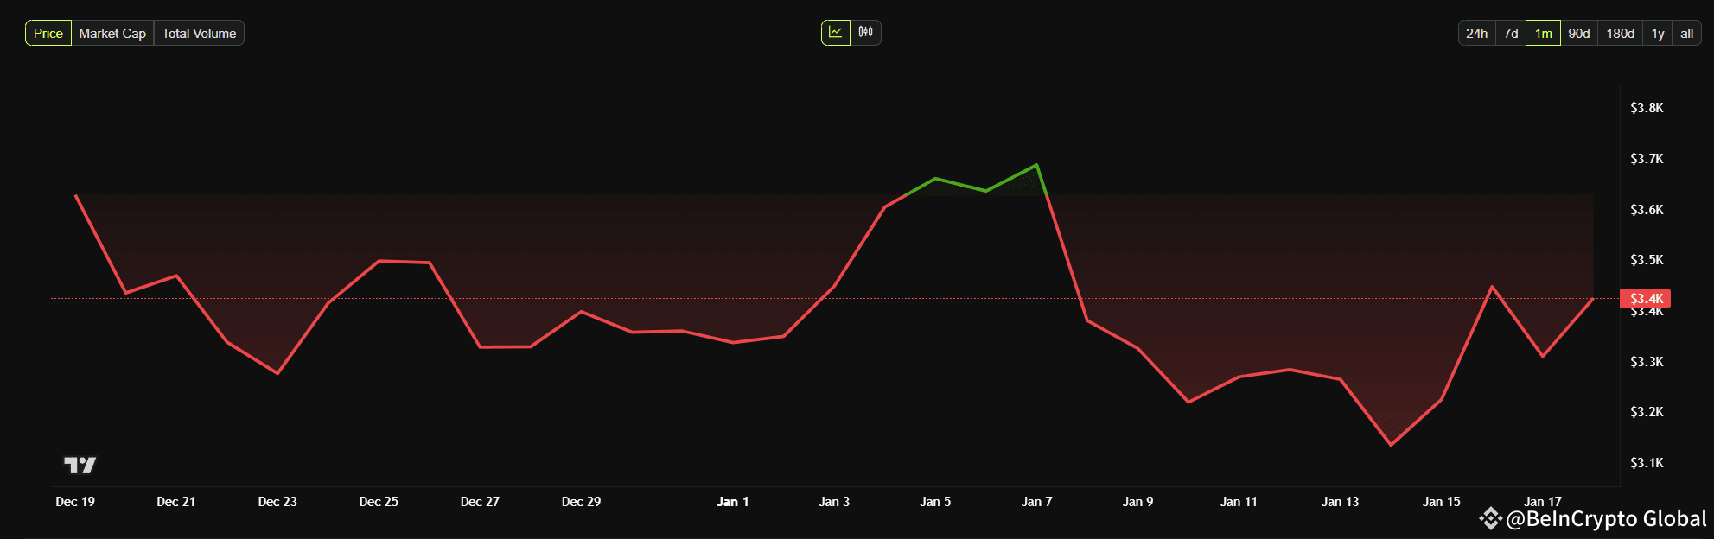
Task: Click the Jan 3 date label
Action: (x=834, y=502)
